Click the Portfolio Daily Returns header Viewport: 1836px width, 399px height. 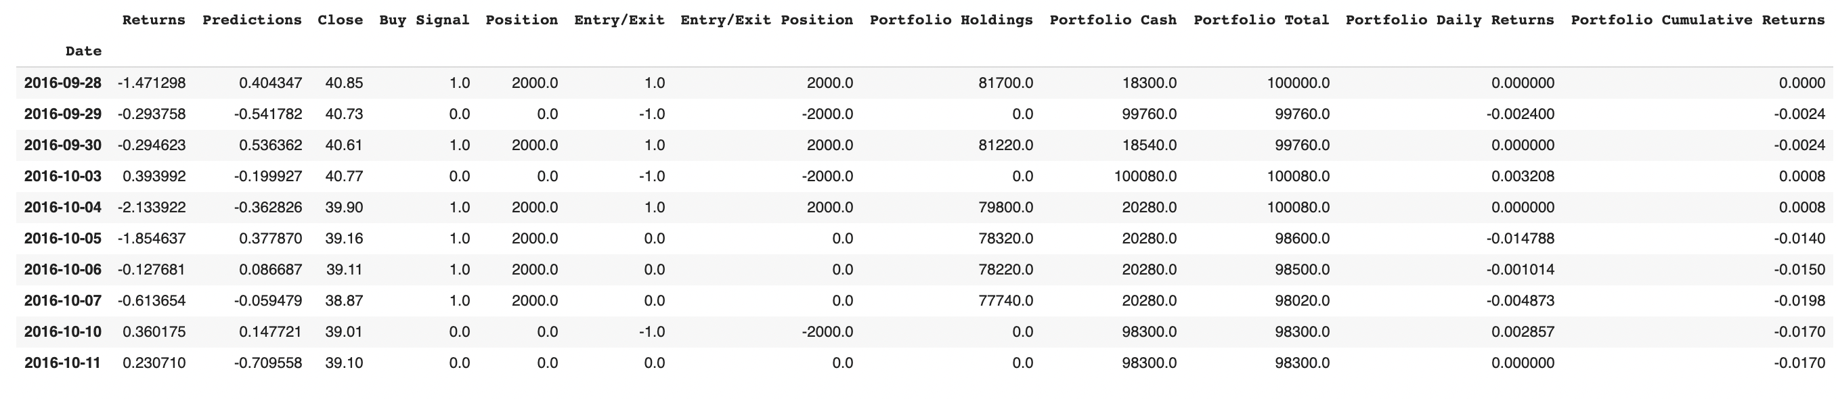click(1449, 20)
